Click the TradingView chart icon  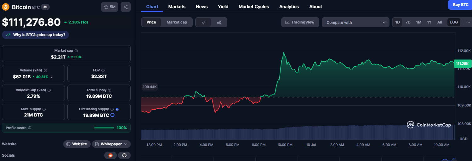click(287, 22)
